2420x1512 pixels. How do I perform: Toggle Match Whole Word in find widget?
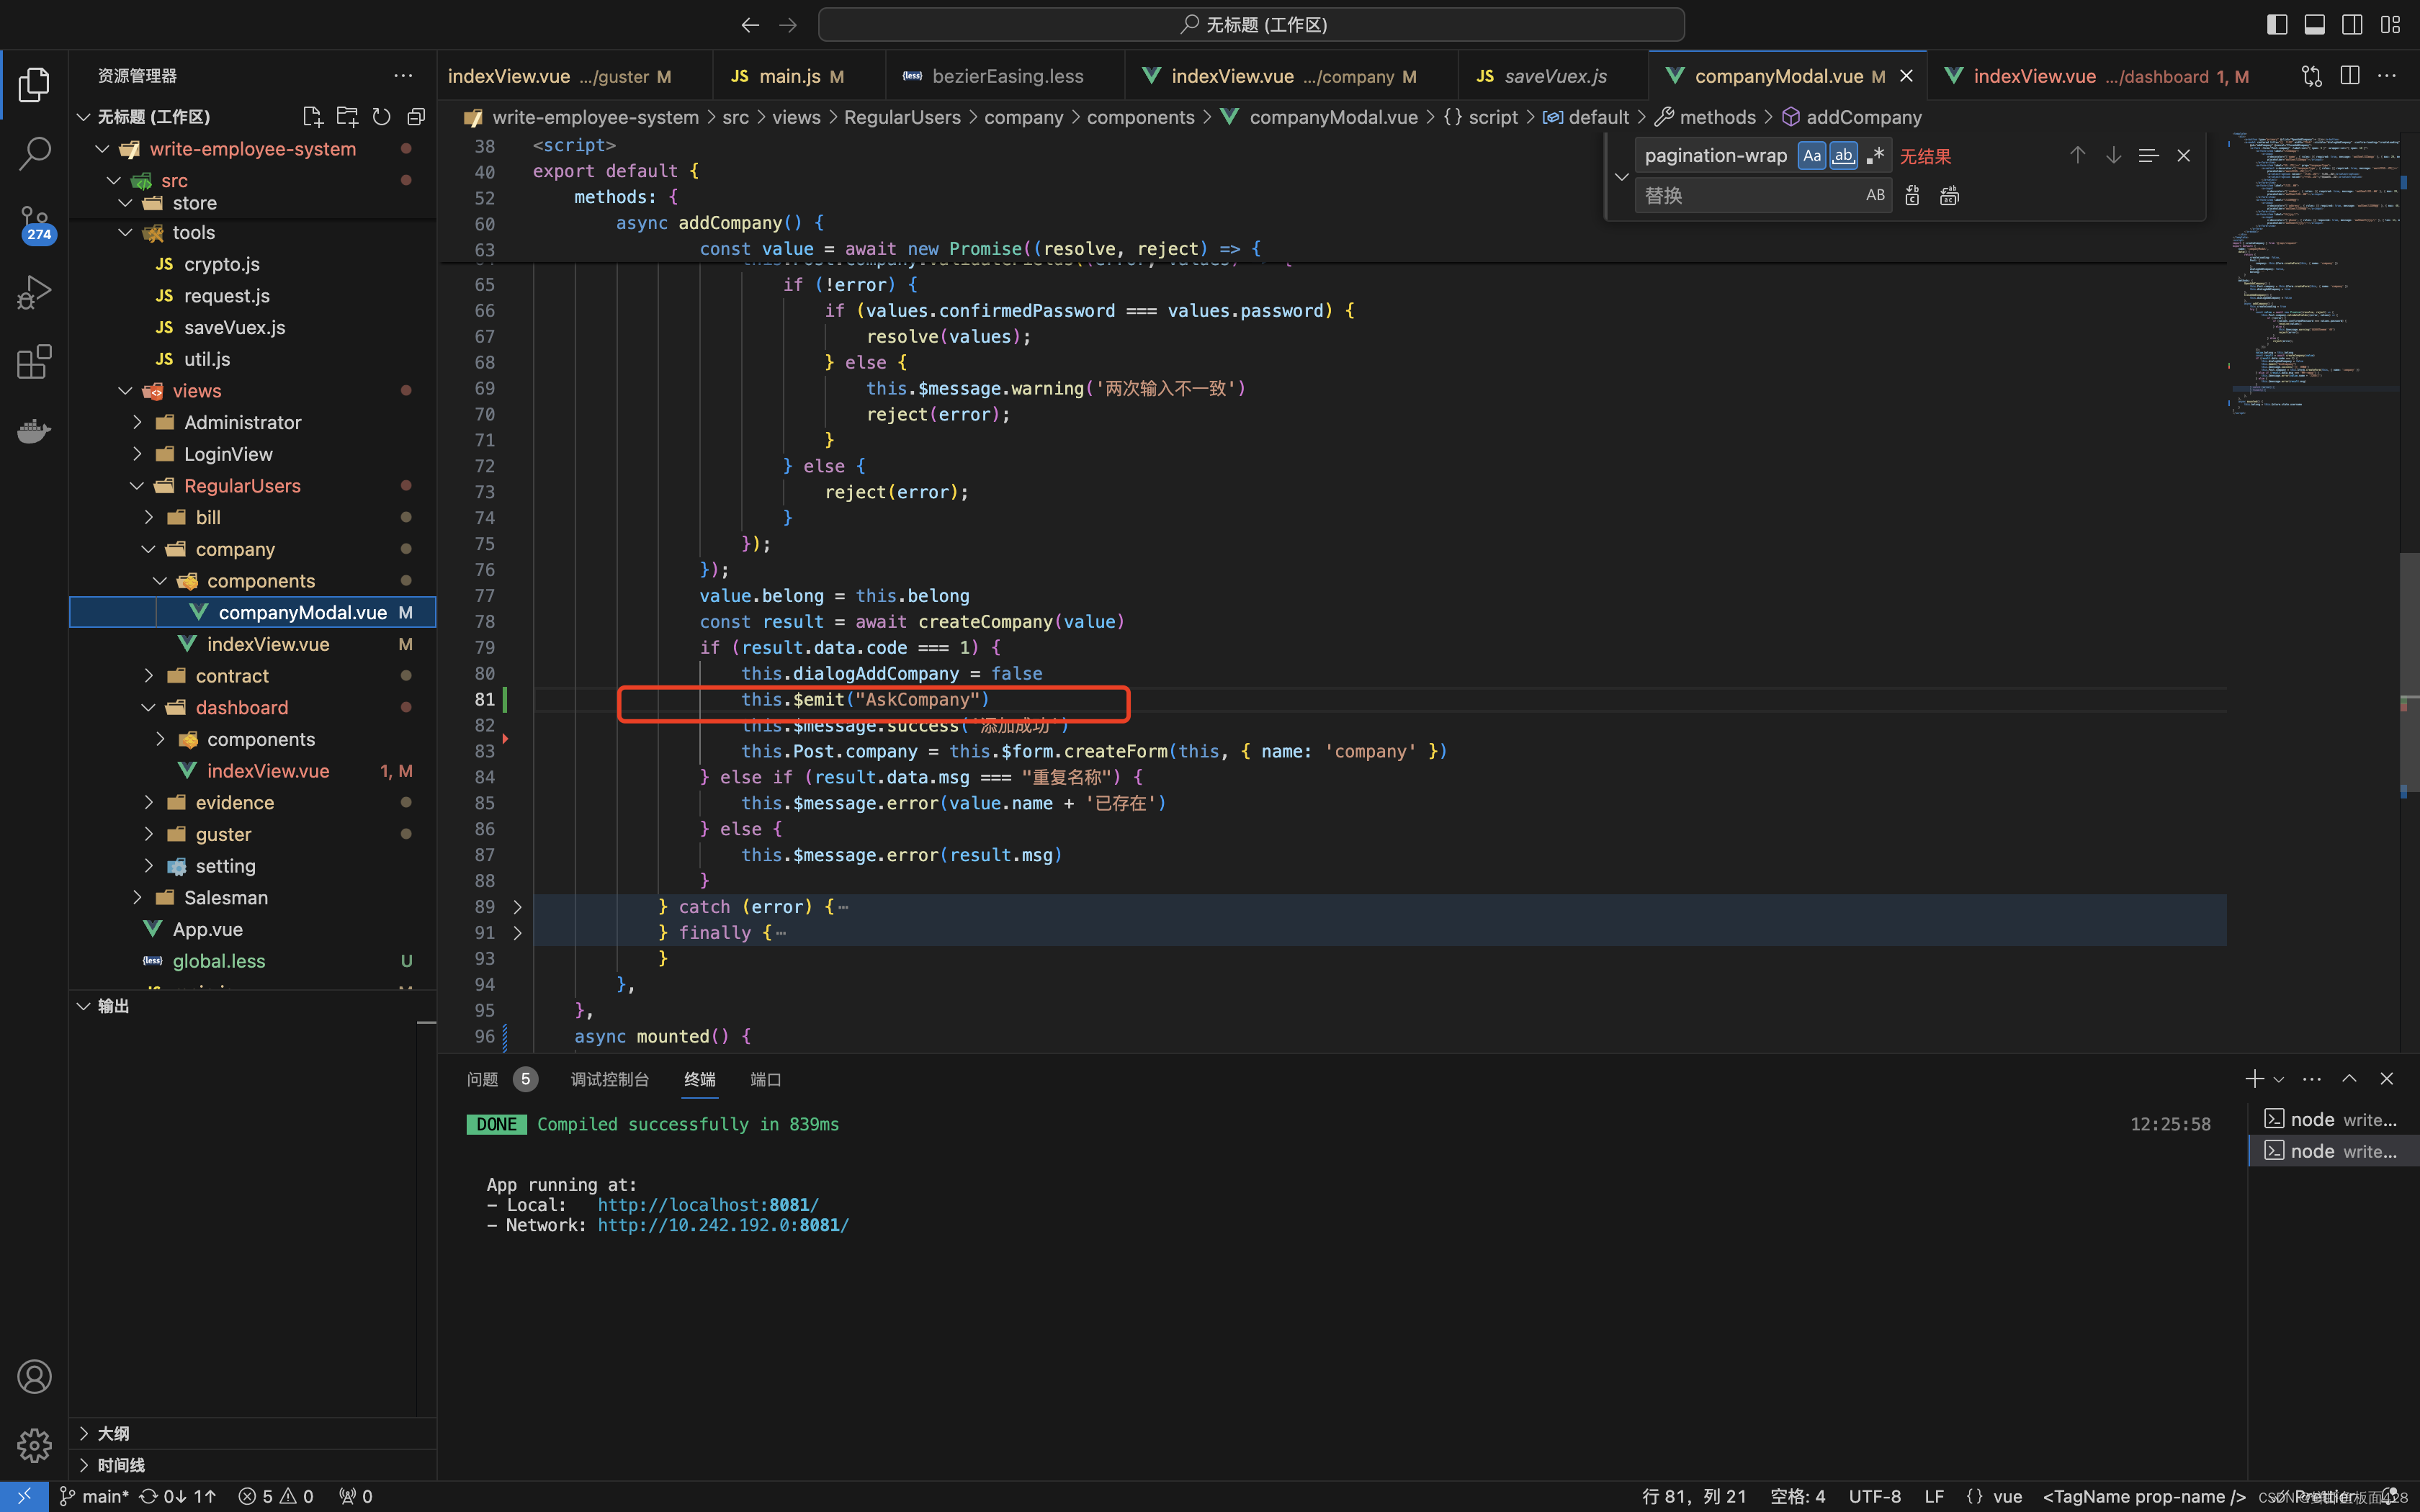click(1843, 156)
